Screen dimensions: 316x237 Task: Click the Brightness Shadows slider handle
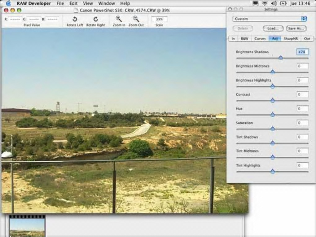point(281,58)
